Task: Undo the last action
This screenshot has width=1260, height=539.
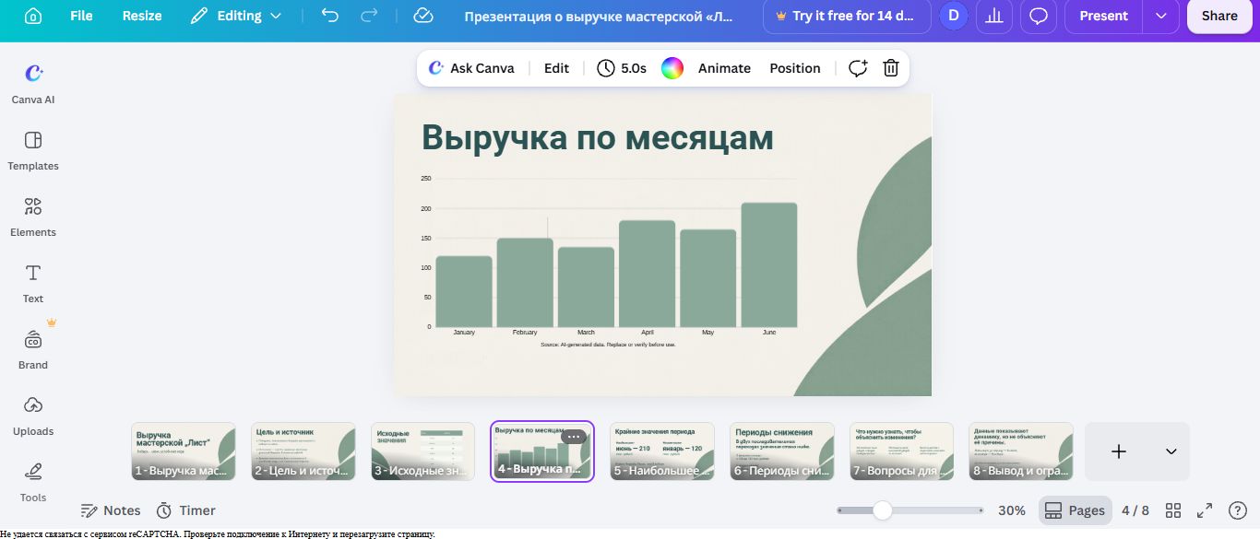Action: (x=330, y=16)
